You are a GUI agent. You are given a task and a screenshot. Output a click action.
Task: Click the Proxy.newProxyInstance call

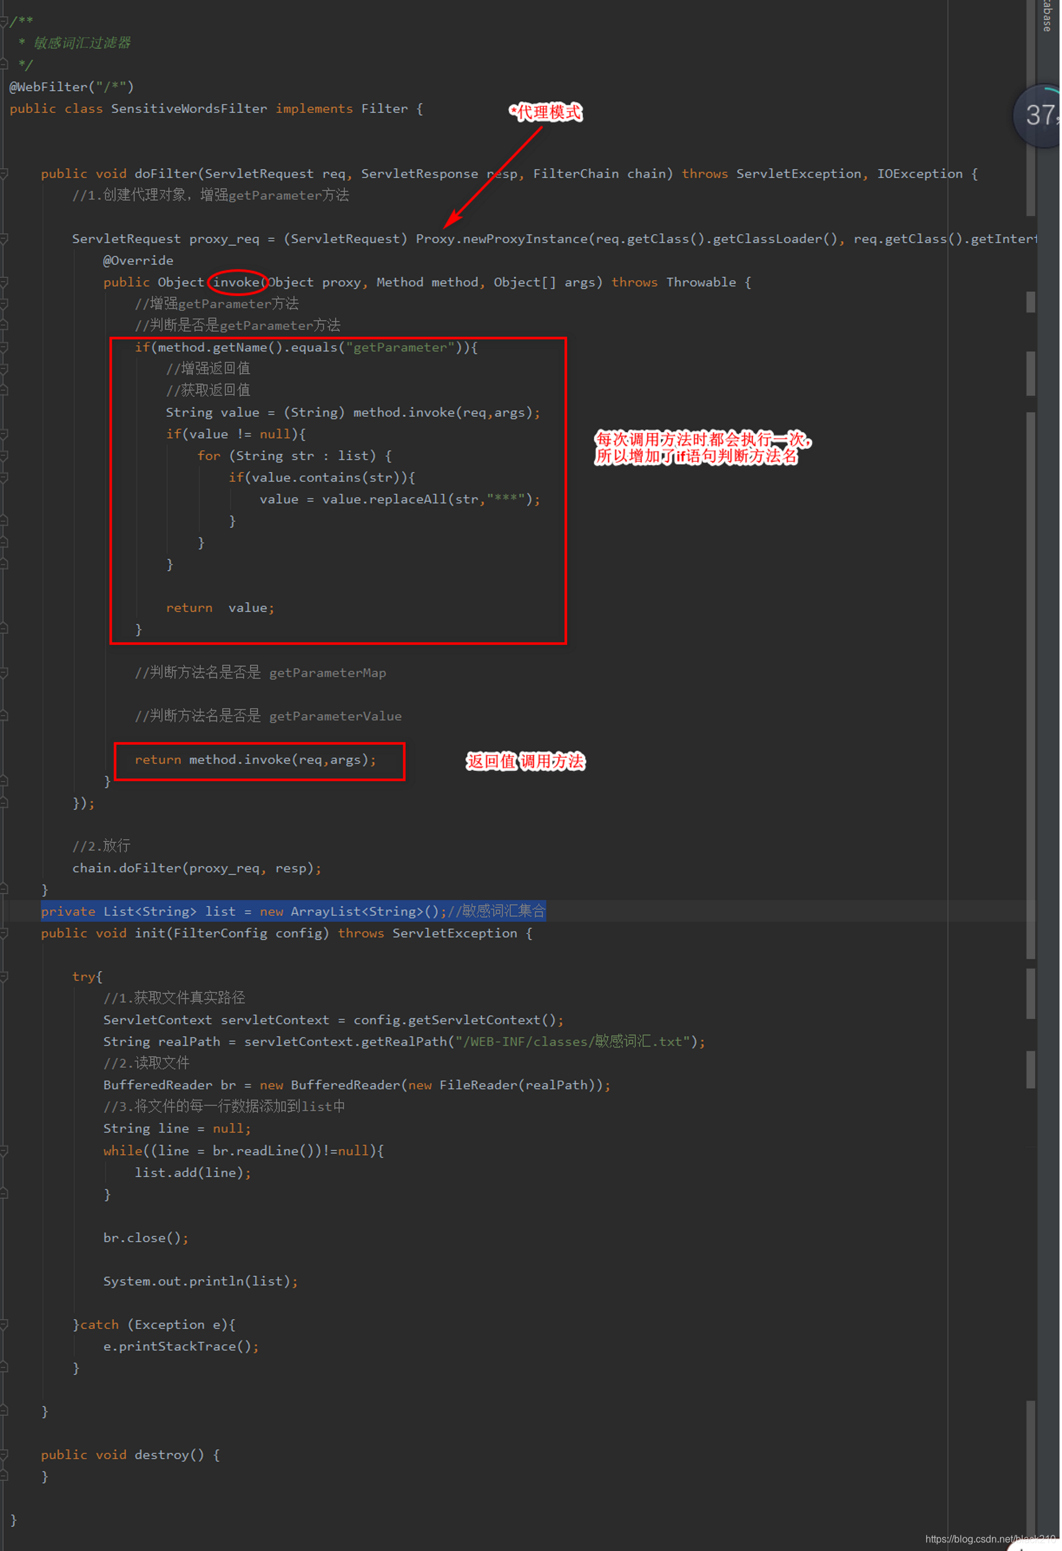click(502, 239)
